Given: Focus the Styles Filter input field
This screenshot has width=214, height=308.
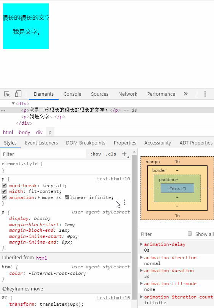Looking at the screenshot, I should click(x=43, y=154).
